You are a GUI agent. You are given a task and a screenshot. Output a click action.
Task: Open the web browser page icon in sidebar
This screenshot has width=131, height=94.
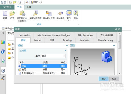click(3, 61)
